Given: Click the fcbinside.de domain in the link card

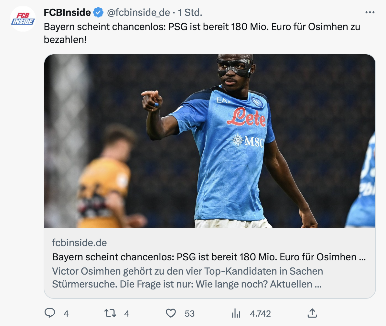Looking at the screenshot, I should (x=79, y=243).
